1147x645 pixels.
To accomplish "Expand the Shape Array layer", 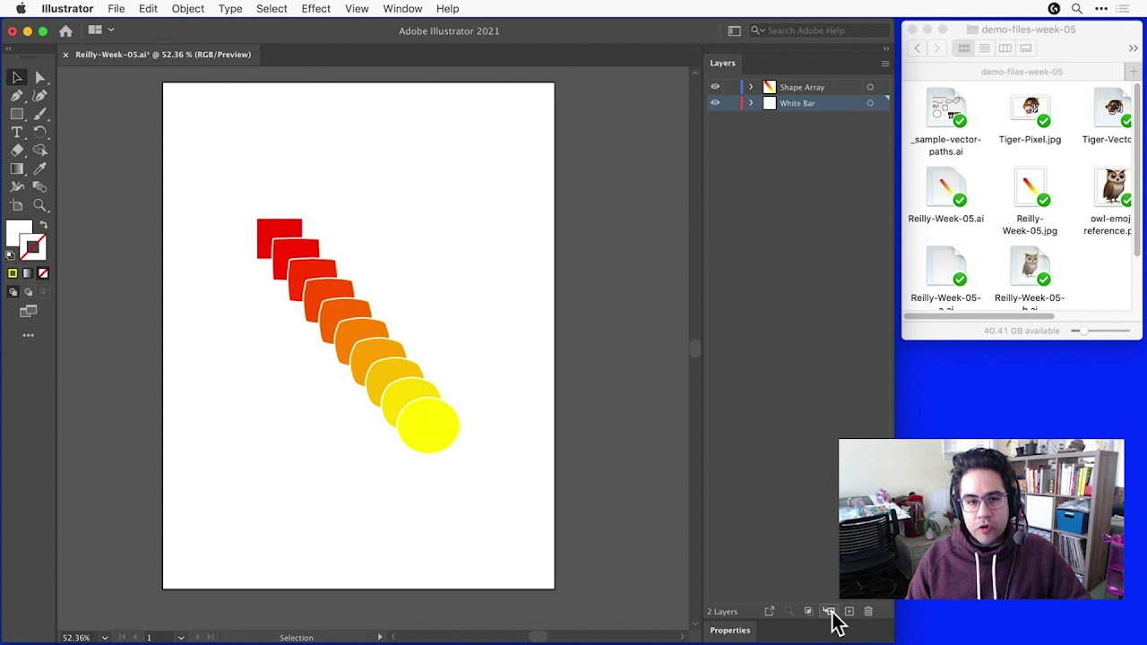I will coord(751,87).
